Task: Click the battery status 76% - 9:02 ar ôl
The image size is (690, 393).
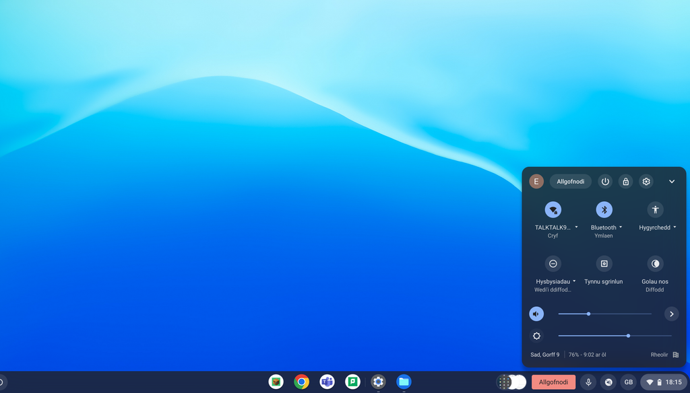Action: (587, 355)
